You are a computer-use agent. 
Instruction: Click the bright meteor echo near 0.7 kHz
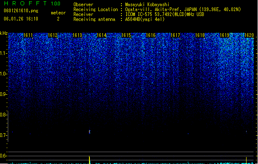89,132
